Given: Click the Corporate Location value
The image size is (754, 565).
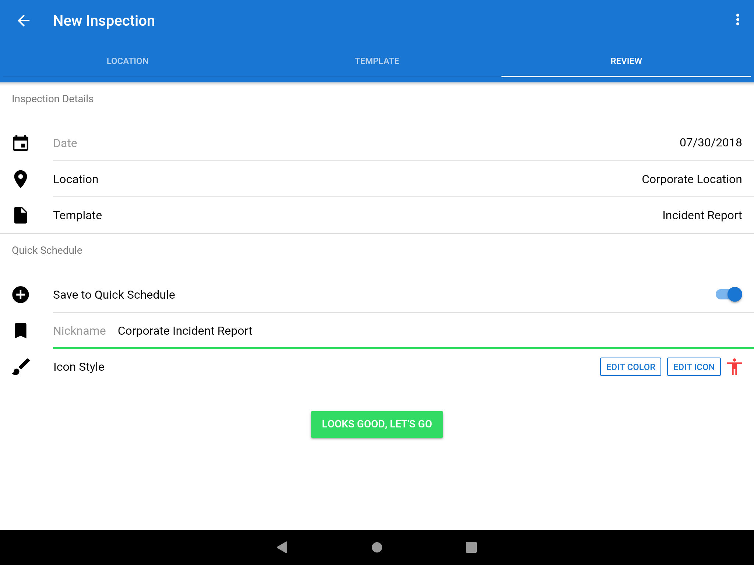Looking at the screenshot, I should pyautogui.click(x=692, y=179).
